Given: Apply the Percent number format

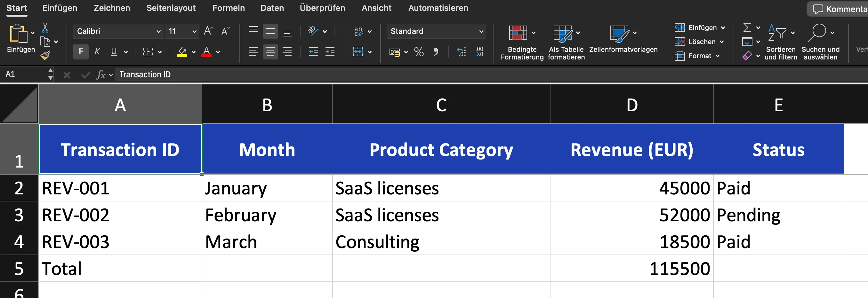Looking at the screenshot, I should coord(419,52).
